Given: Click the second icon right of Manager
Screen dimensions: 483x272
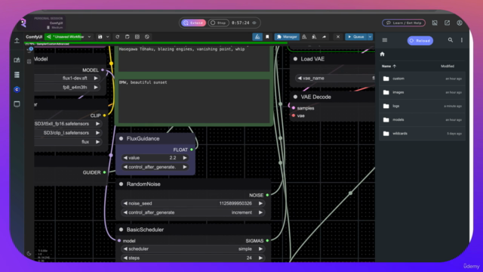Looking at the screenshot, I should point(314,37).
